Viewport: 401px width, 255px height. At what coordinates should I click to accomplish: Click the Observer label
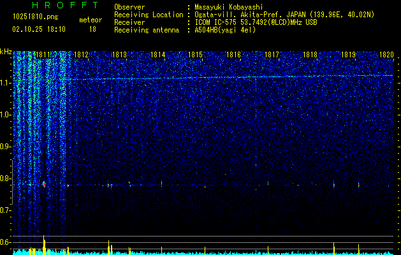click(129, 7)
